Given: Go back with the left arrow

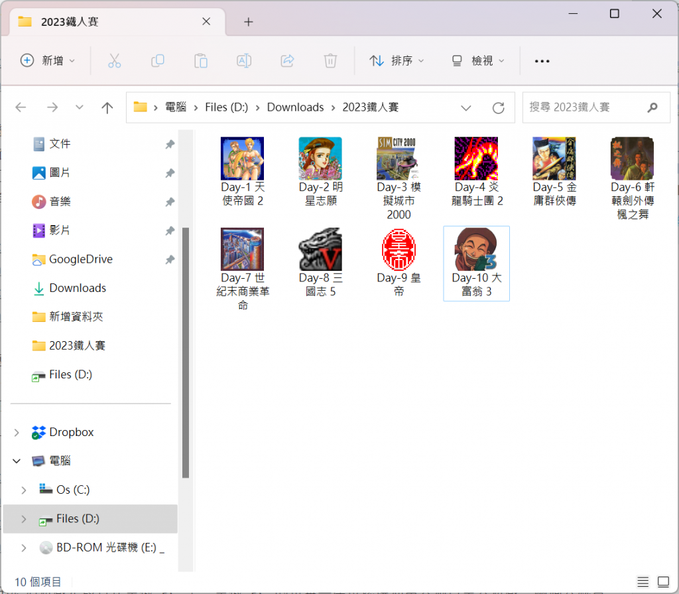Looking at the screenshot, I should pyautogui.click(x=21, y=107).
